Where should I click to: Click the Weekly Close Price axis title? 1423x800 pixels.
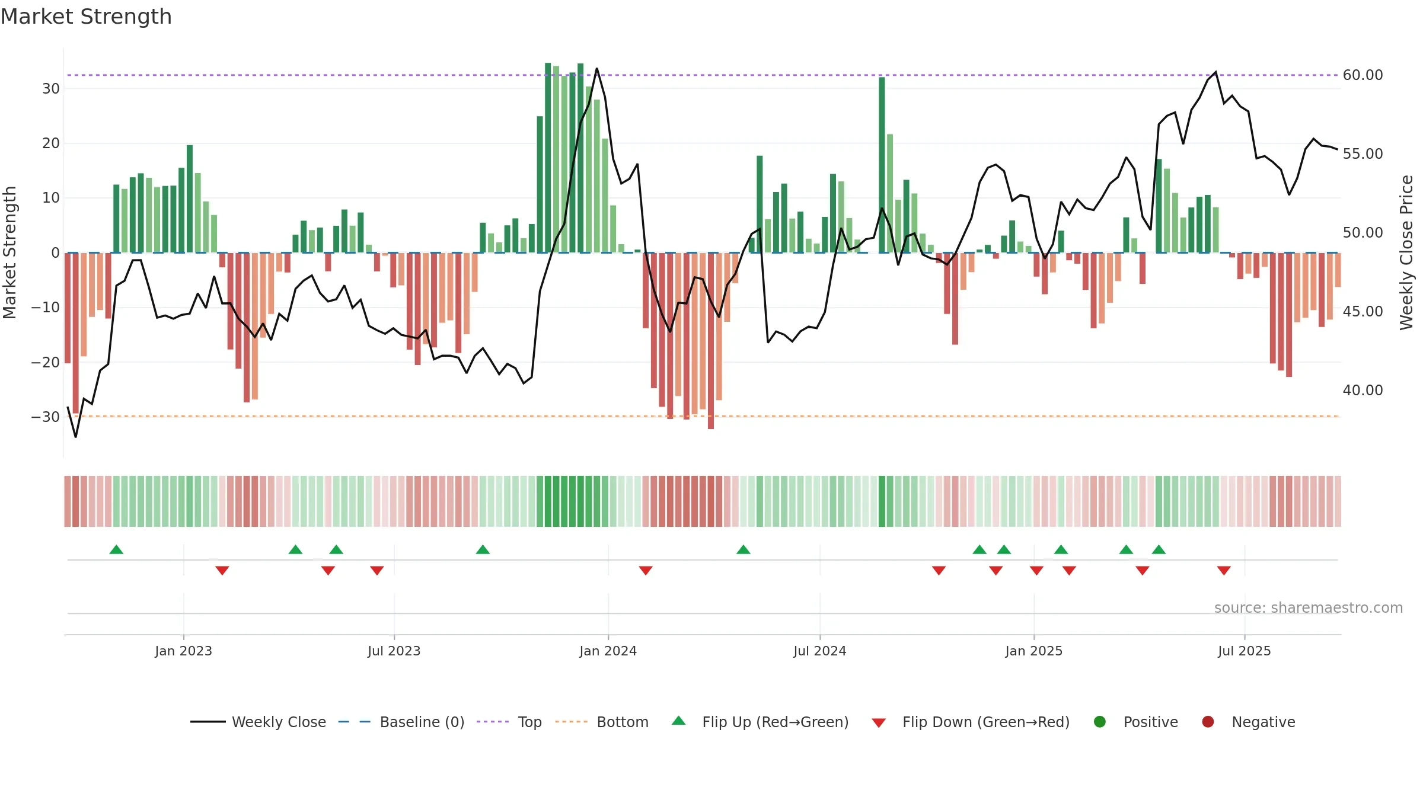tap(1406, 252)
